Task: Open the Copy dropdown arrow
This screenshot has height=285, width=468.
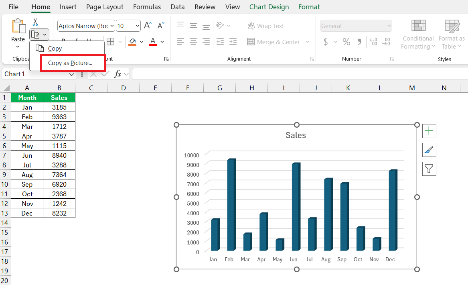Action: (x=45, y=35)
